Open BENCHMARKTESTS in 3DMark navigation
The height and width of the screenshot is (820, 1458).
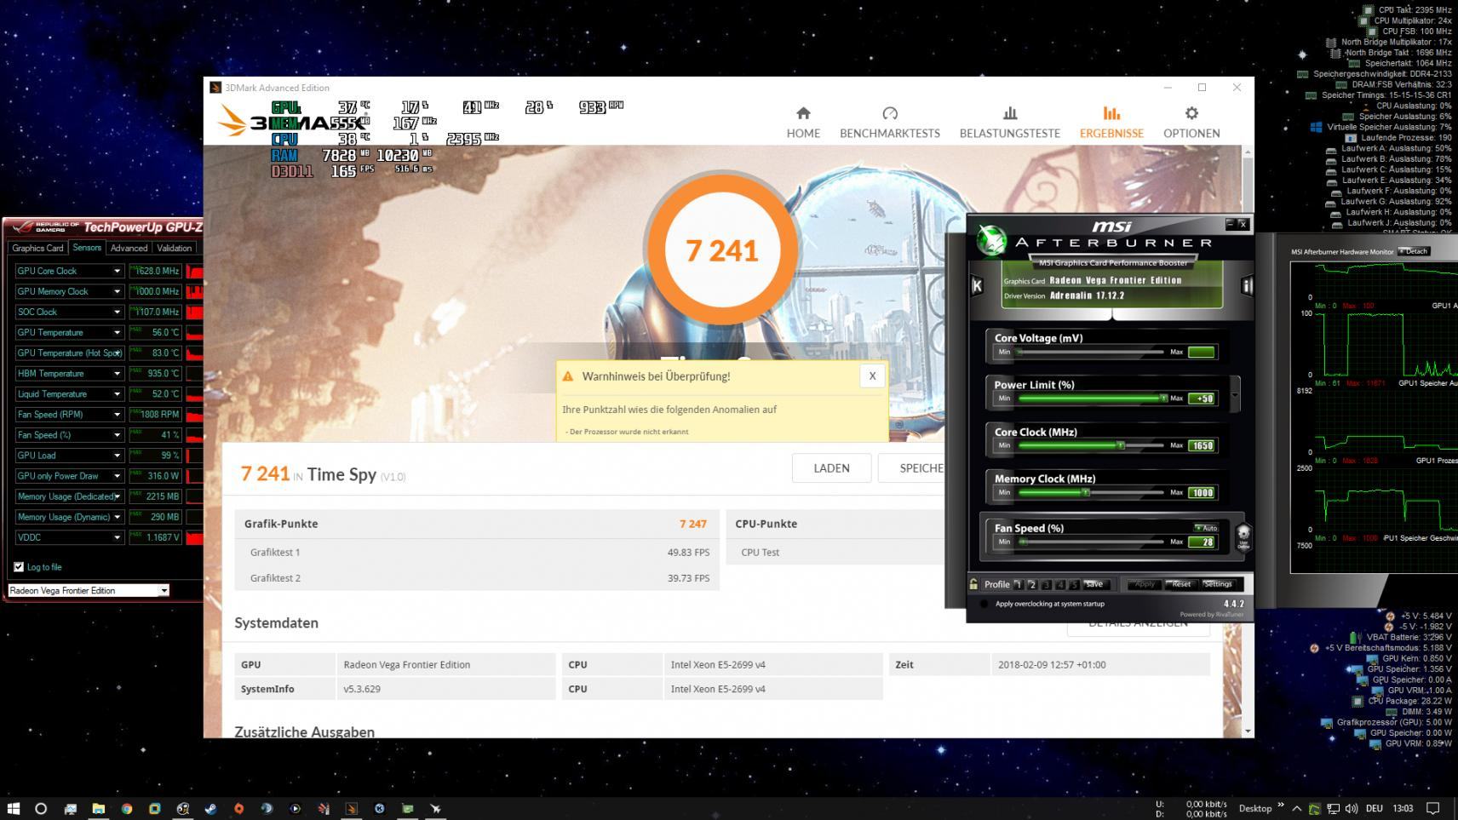tap(890, 123)
